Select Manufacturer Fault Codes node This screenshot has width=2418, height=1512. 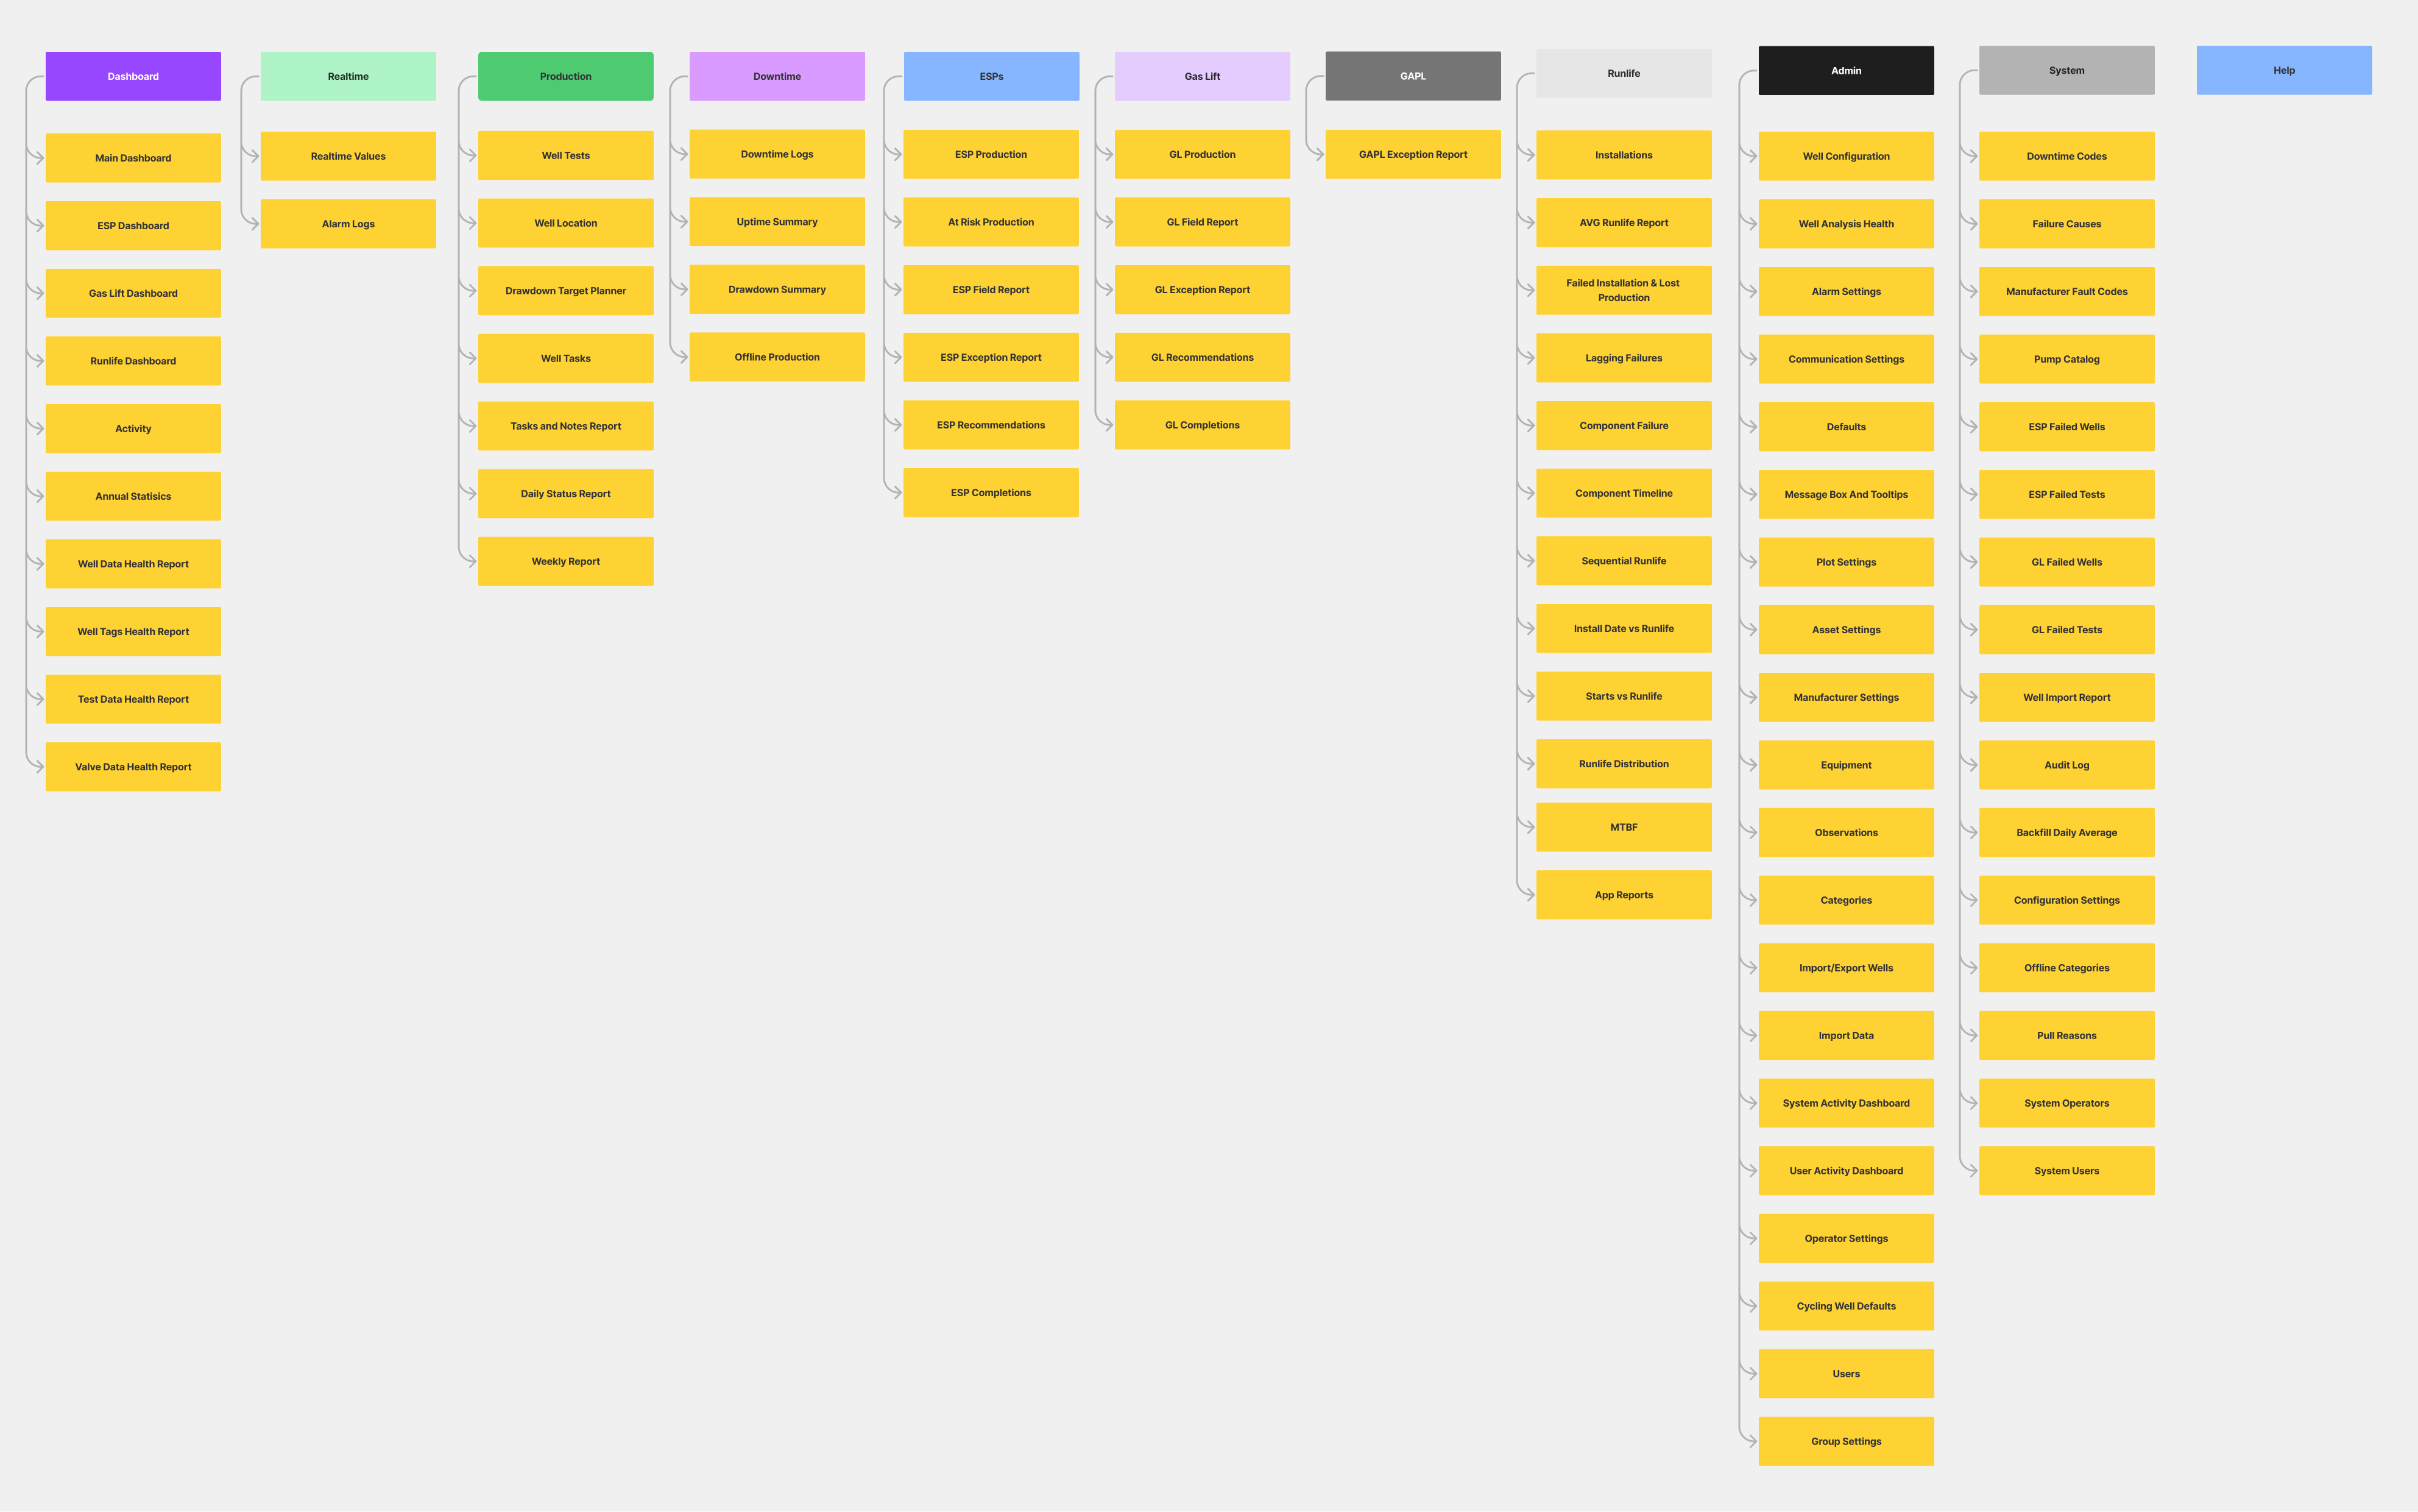(x=2066, y=292)
